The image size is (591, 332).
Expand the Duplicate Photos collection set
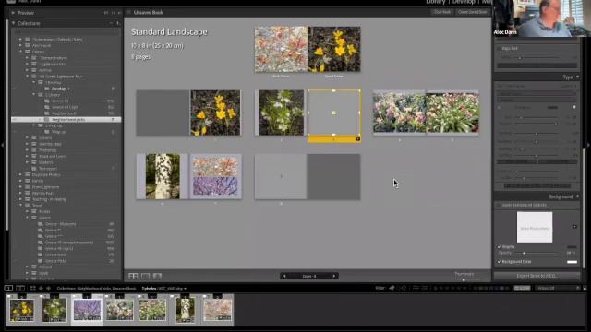20,174
